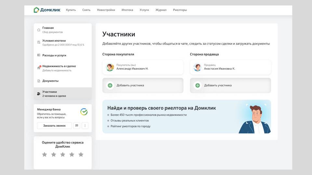This screenshot has width=312, height=175.
Task: Rate the service with five stars
Action: (x=81, y=155)
